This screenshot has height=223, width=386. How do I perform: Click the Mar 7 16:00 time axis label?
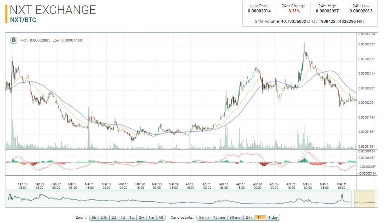click(x=90, y=186)
